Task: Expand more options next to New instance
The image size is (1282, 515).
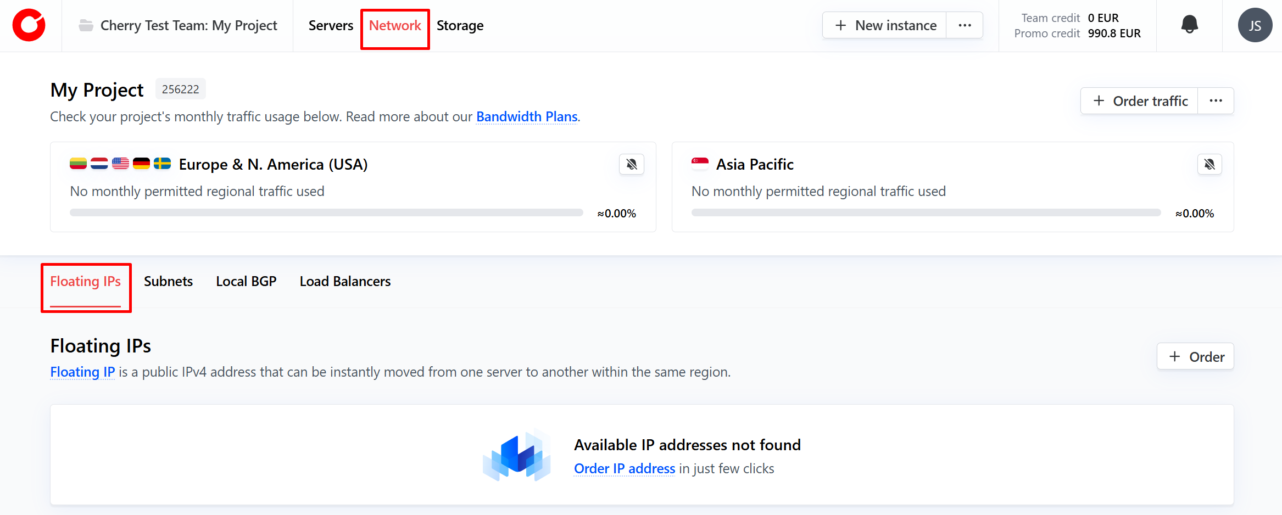Action: point(965,25)
